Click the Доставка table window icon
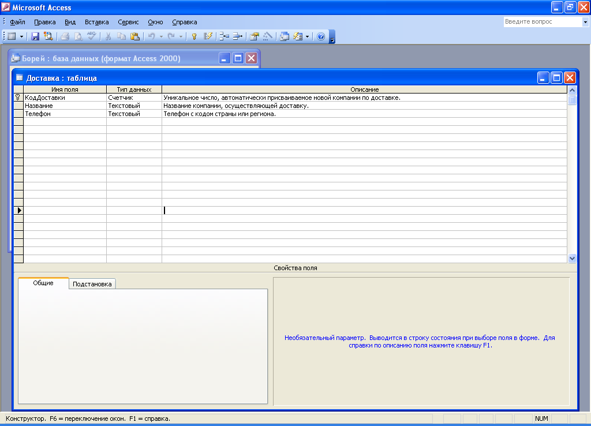The height and width of the screenshot is (426, 591). pyautogui.click(x=19, y=78)
